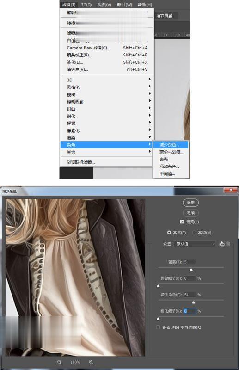Toggle the 预览(P) checkbox
Viewport: 239px width, 370px height.
[182, 222]
